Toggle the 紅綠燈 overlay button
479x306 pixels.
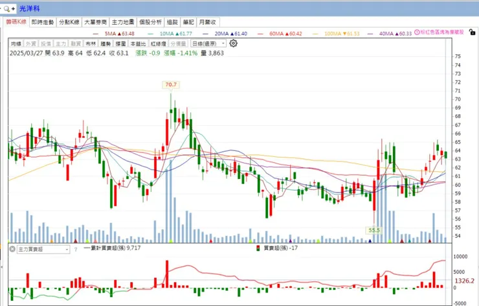(158, 43)
